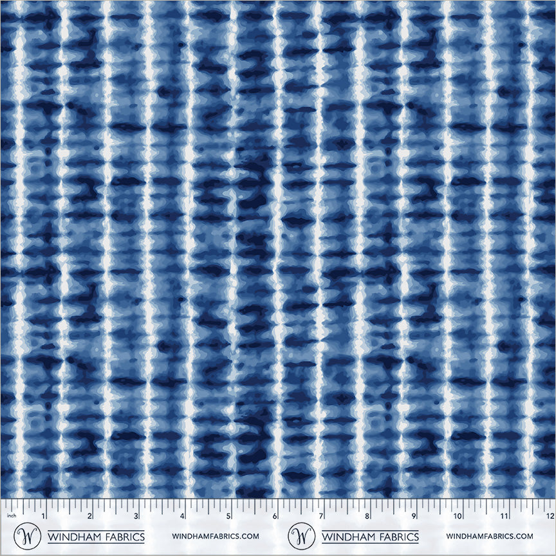Click the ruler number 7
556x556 pixels.
321,516
